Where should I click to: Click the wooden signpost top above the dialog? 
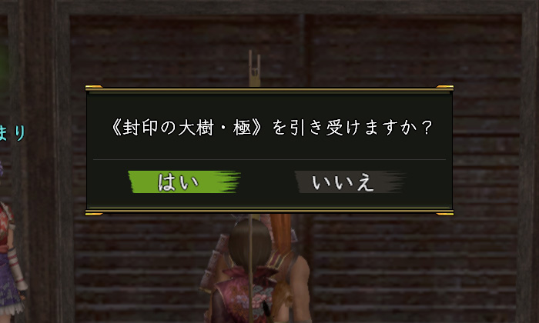pos(254,68)
